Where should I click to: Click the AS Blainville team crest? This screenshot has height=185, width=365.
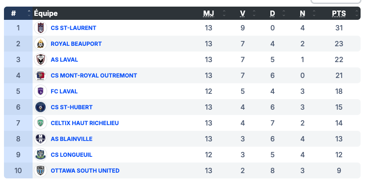point(41,139)
